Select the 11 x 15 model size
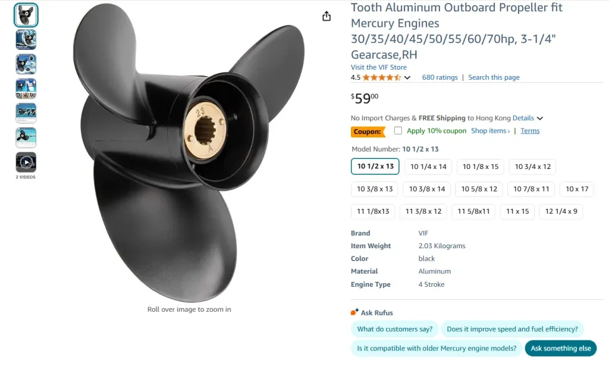 pos(517,211)
